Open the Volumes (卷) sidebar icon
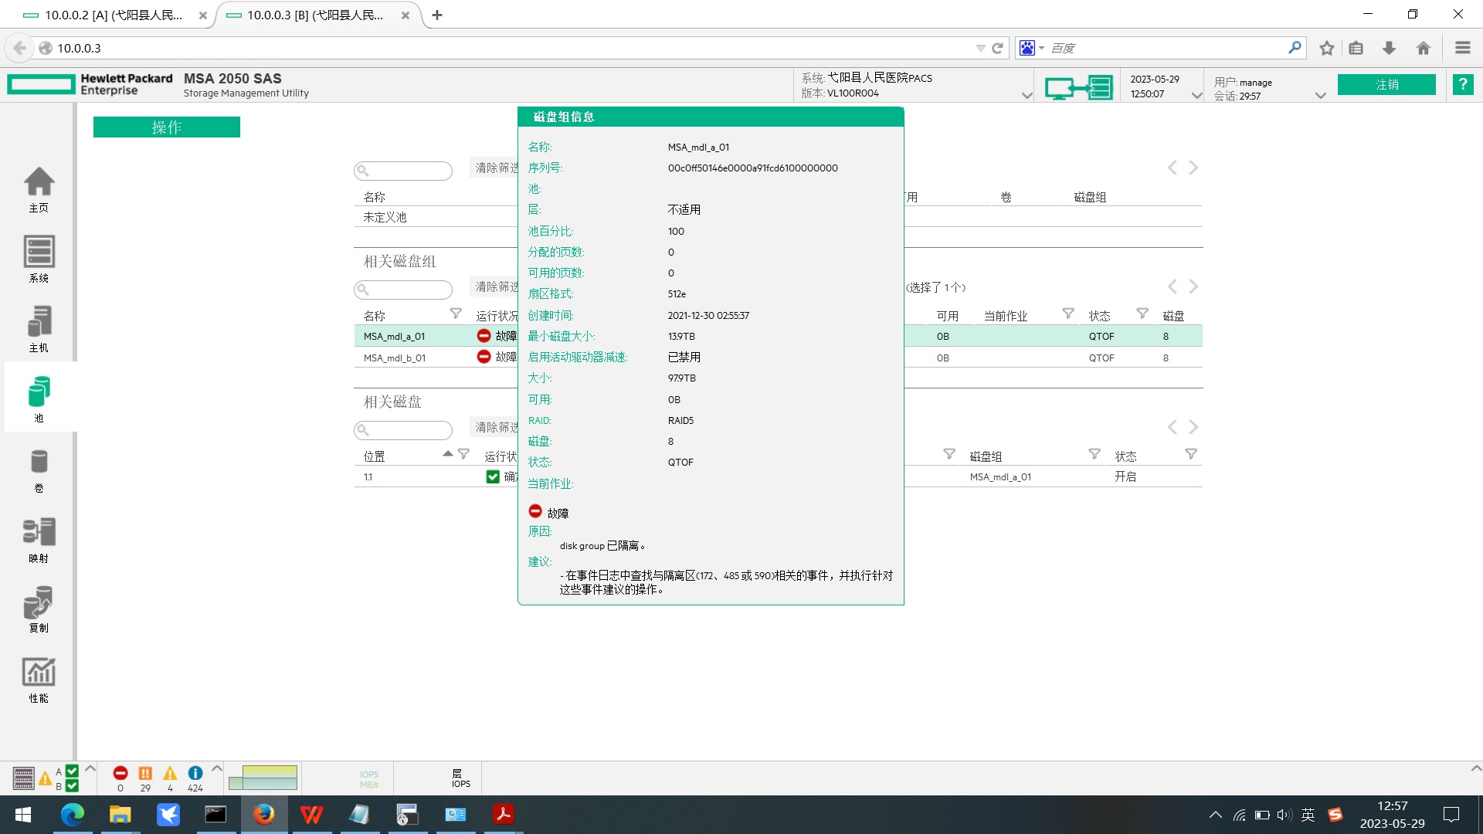This screenshot has height=834, width=1483. (39, 469)
